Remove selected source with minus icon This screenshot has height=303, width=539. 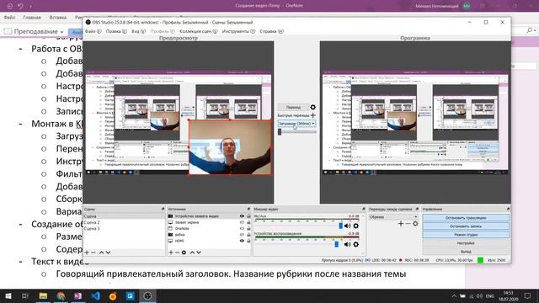point(177,252)
